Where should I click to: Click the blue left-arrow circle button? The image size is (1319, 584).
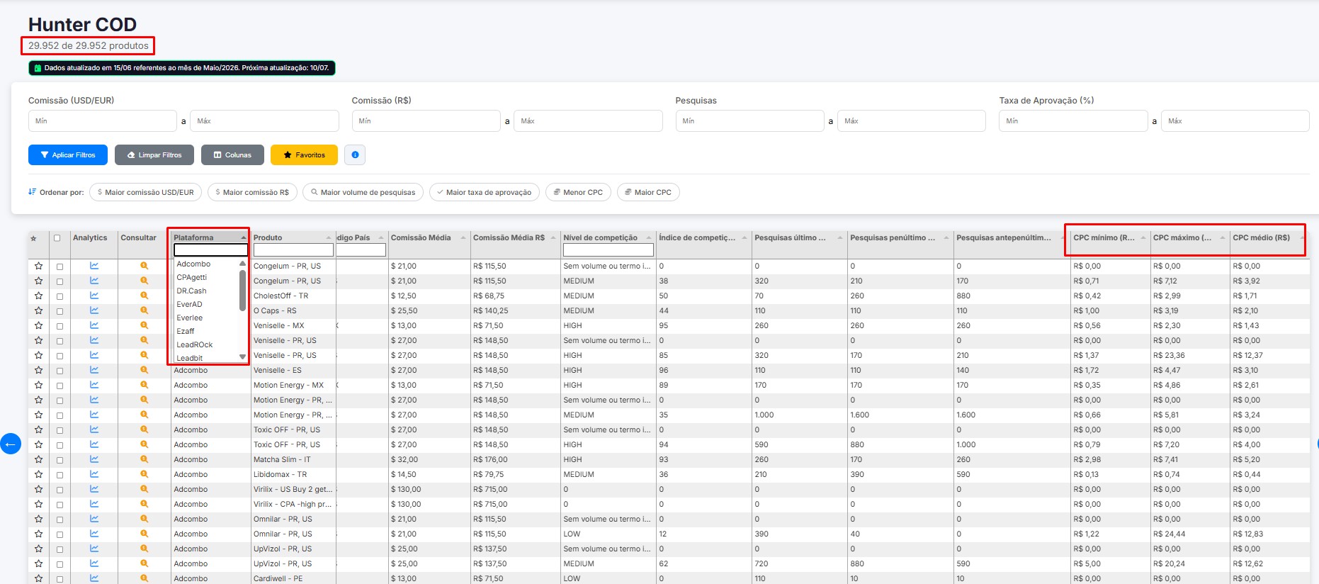pos(10,444)
